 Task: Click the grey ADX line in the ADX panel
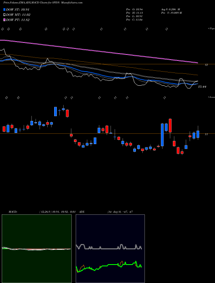click(109, 249)
